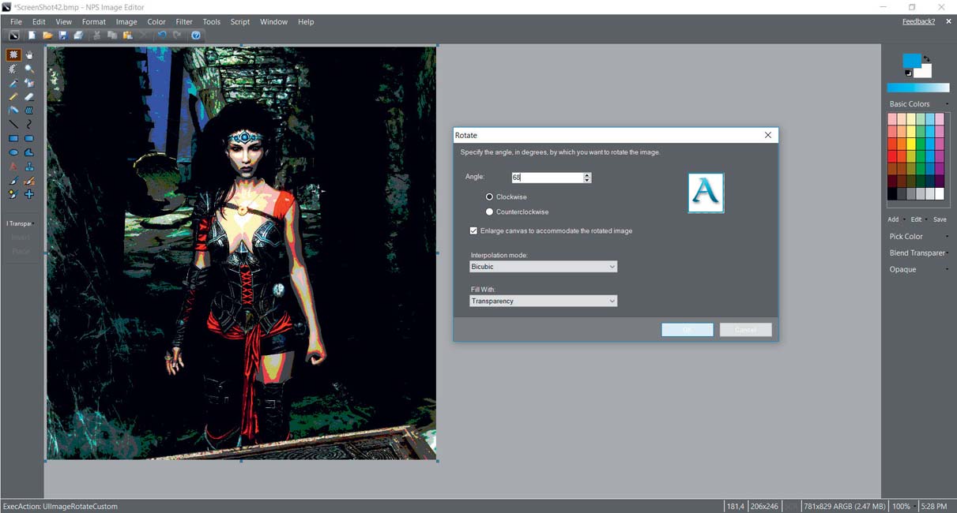
Task: Open the Fill With Transparency dropdown
Action: (543, 301)
